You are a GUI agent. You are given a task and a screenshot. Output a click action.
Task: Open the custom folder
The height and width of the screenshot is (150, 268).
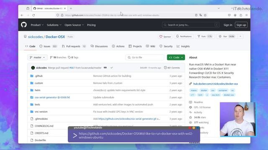coord(39,83)
